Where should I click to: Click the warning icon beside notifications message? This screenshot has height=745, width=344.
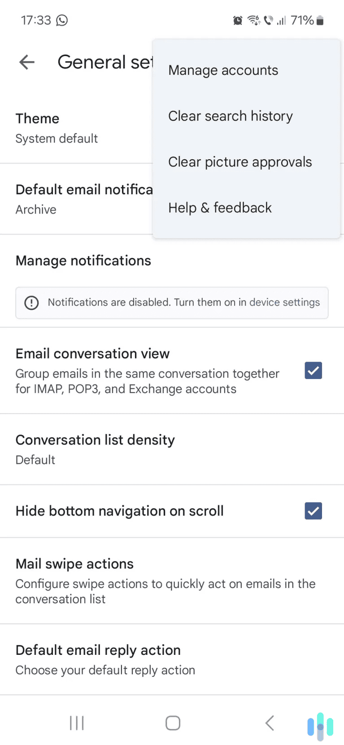pos(31,303)
